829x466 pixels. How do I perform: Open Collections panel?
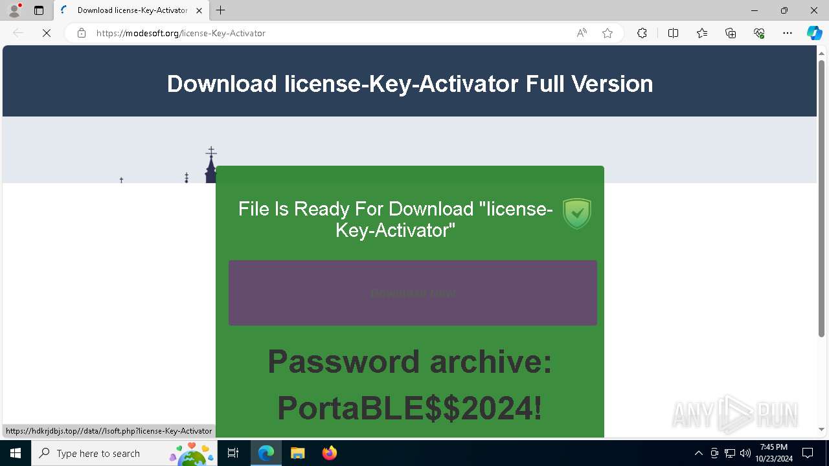731,33
